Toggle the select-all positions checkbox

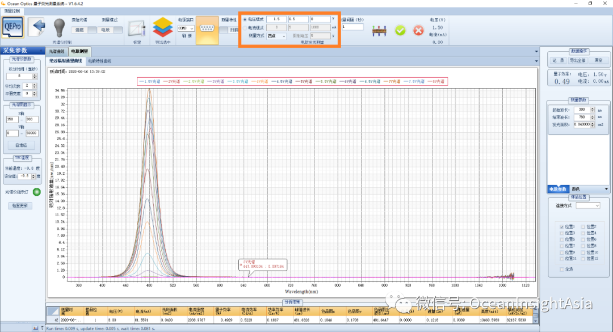[x=562, y=270]
